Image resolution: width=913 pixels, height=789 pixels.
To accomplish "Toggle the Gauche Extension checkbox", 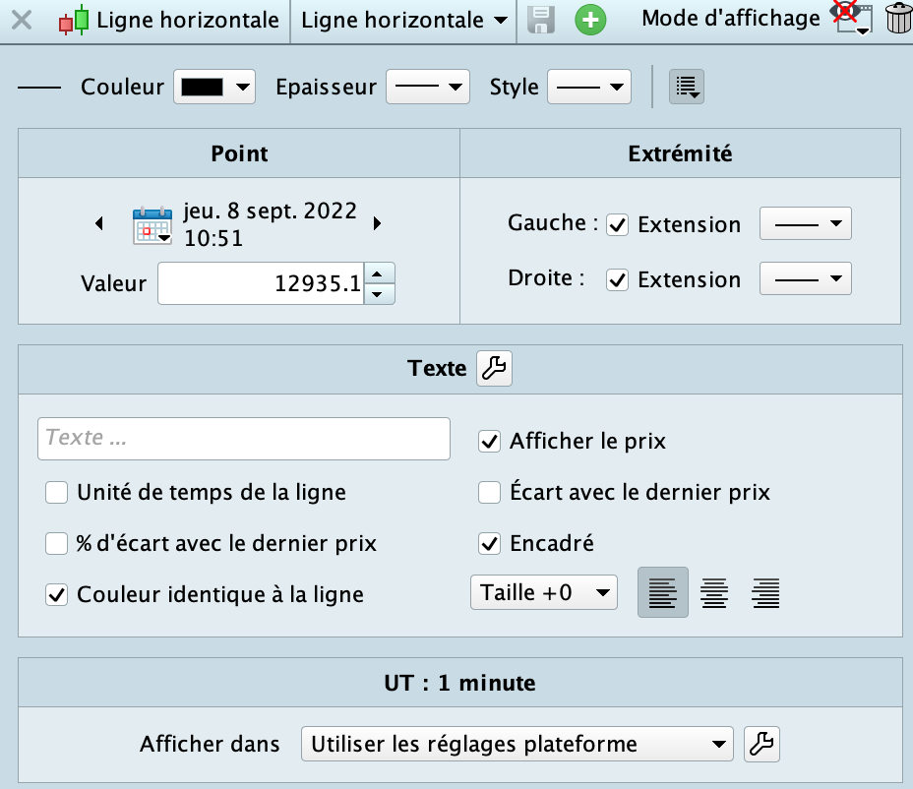I will 618,224.
